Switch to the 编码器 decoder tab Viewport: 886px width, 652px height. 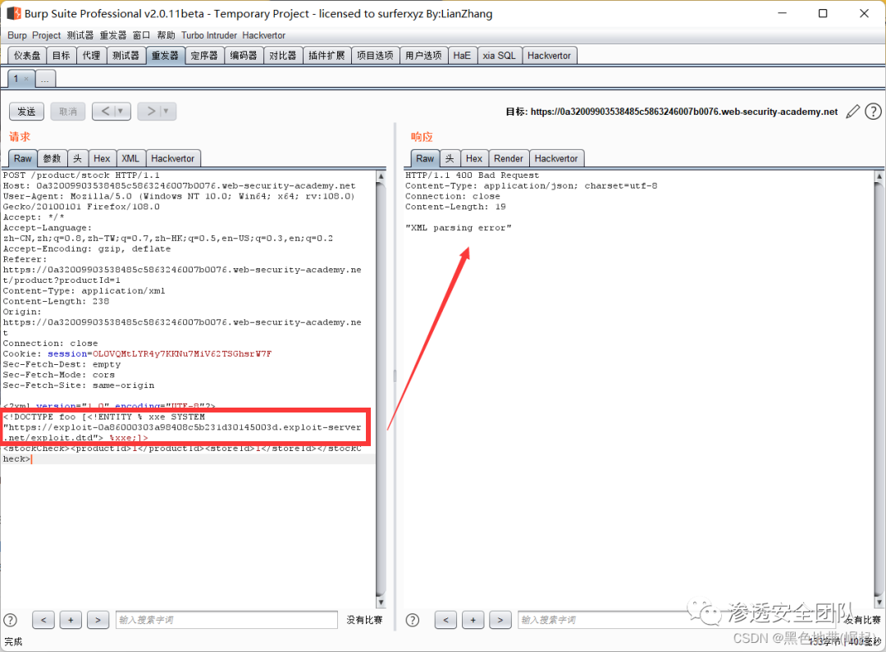coord(244,56)
